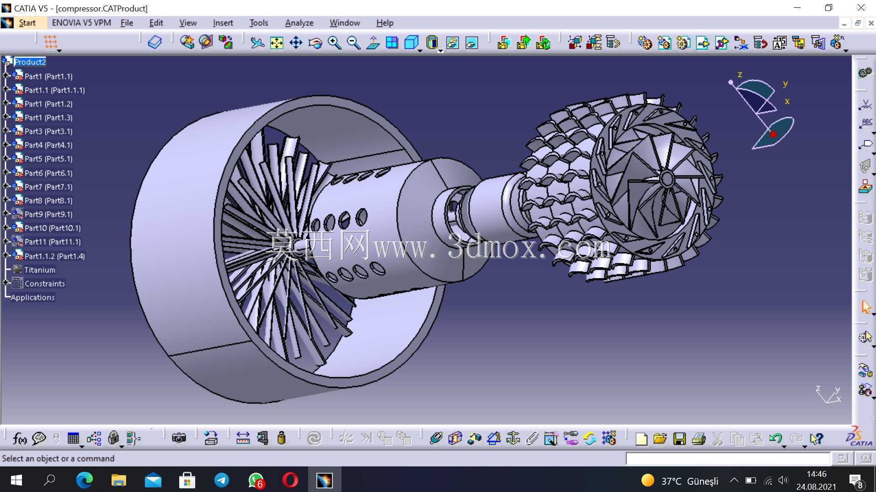Select Product2 root in tree

[x=30, y=62]
